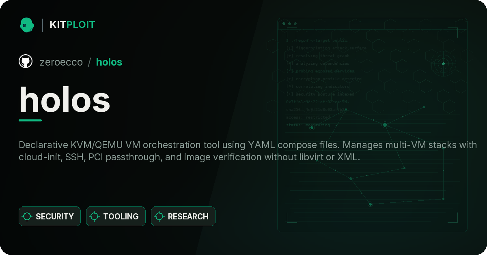Click the KitPloit green head logo
Viewport: 487px width, 255px height.
27,25
